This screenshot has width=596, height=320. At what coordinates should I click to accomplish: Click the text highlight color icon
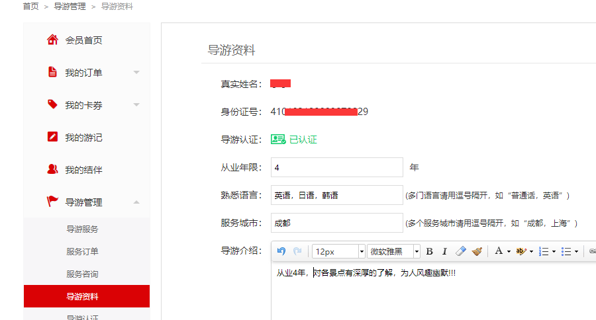521,251
